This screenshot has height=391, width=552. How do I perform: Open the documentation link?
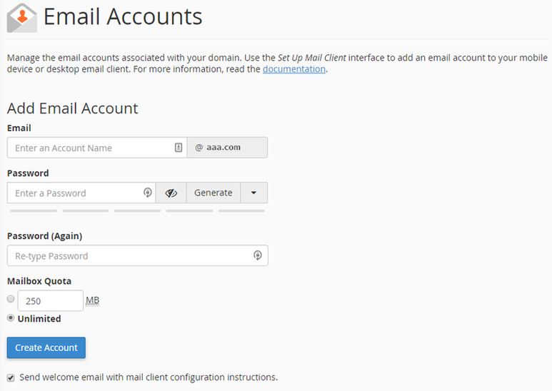pyautogui.click(x=294, y=69)
